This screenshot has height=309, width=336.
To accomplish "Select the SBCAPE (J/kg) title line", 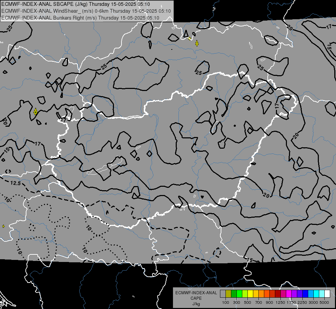I will pyautogui.click(x=76, y=4).
